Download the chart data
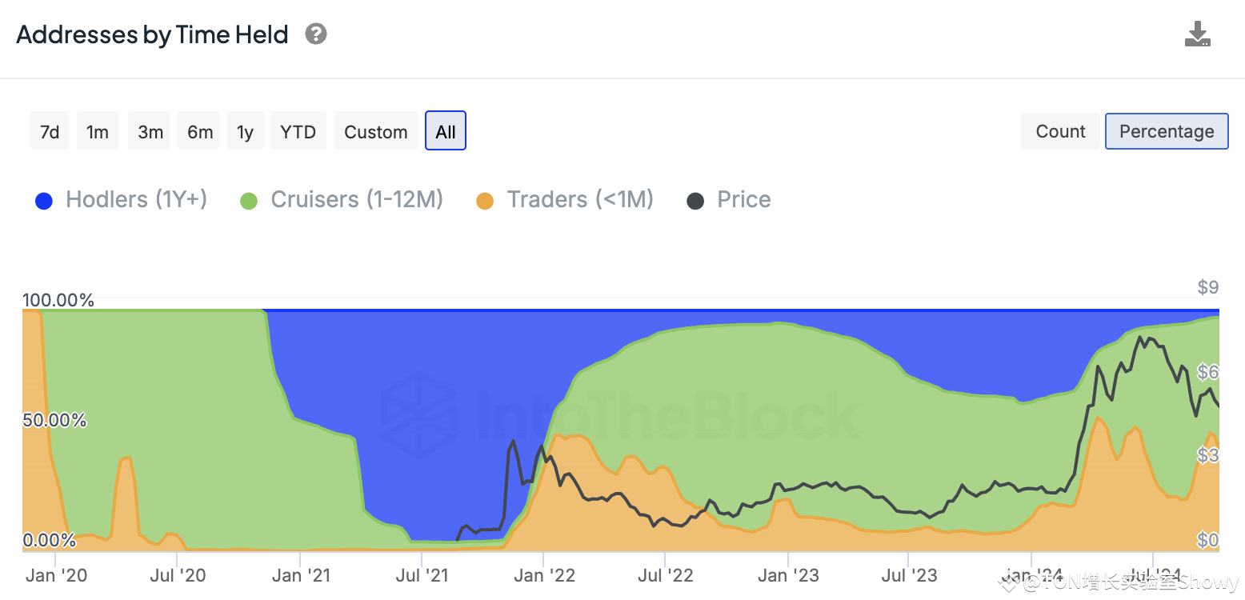This screenshot has width=1245, height=600. coord(1198,34)
